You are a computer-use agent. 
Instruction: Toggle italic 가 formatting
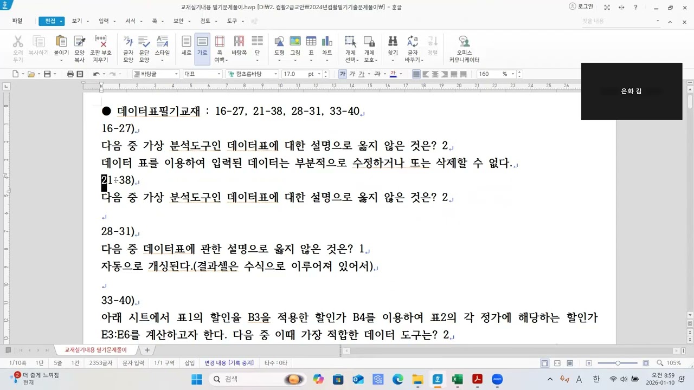pos(352,74)
